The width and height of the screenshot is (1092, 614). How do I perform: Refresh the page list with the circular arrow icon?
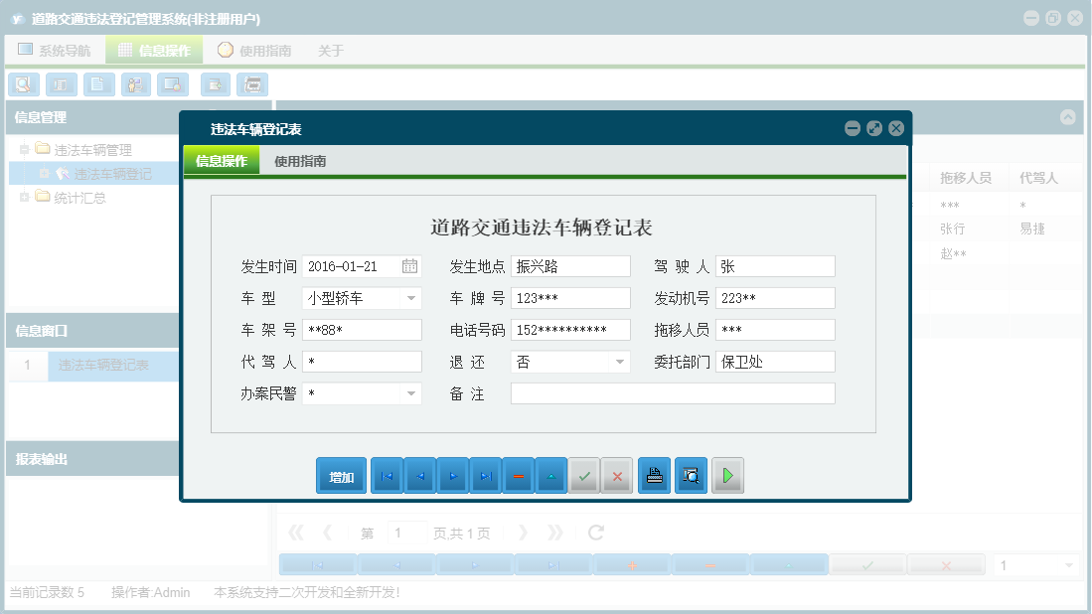[595, 532]
